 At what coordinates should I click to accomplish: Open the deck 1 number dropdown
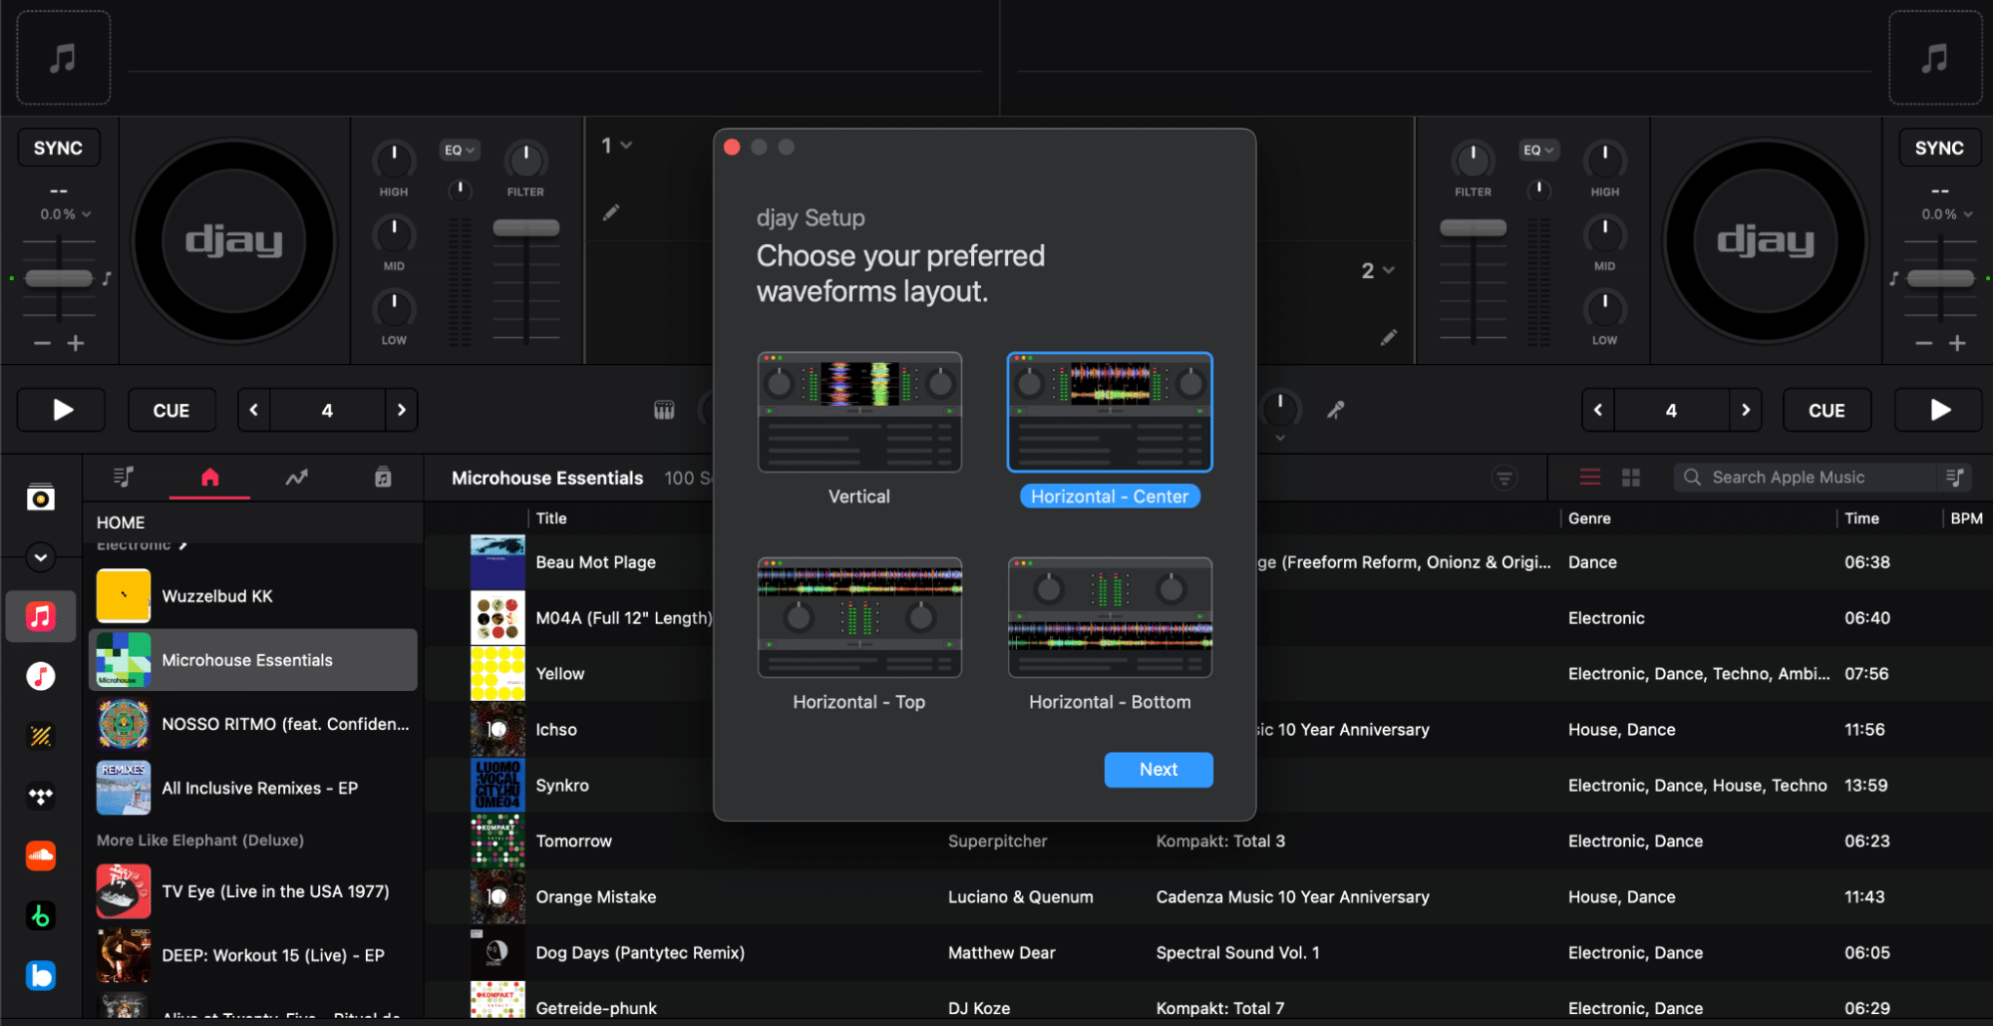tap(616, 145)
